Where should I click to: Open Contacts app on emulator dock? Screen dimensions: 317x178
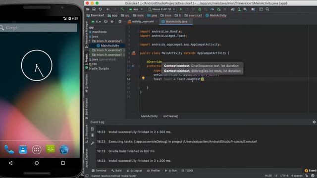(x=23, y=149)
